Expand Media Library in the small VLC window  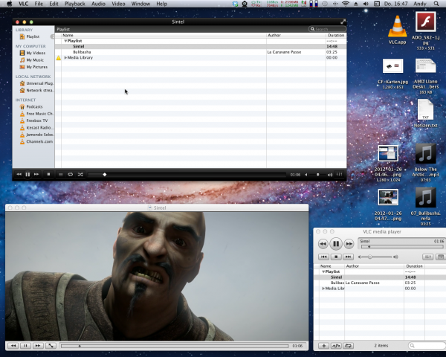pyautogui.click(x=323, y=288)
